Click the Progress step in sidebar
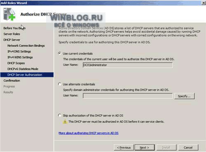The height and width of the screenshot is (152, 206). point(9,86)
